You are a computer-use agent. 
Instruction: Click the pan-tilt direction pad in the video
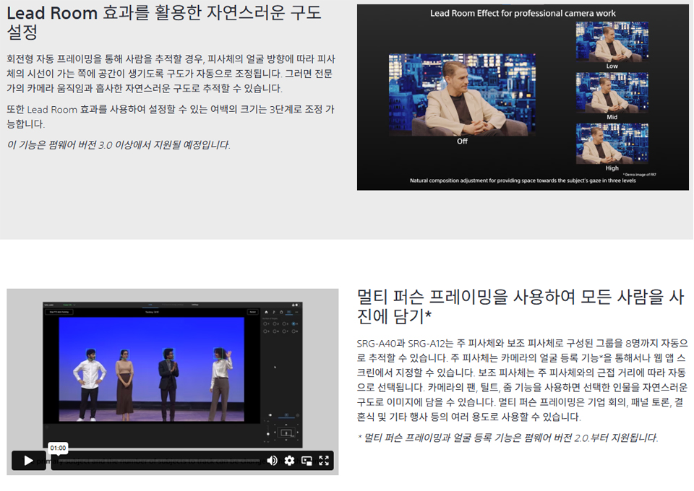click(286, 432)
